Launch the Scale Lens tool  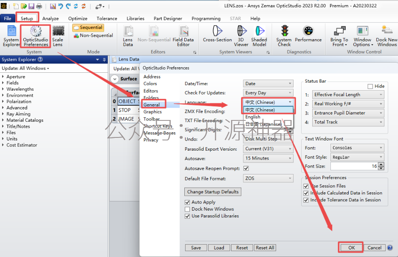[58, 36]
